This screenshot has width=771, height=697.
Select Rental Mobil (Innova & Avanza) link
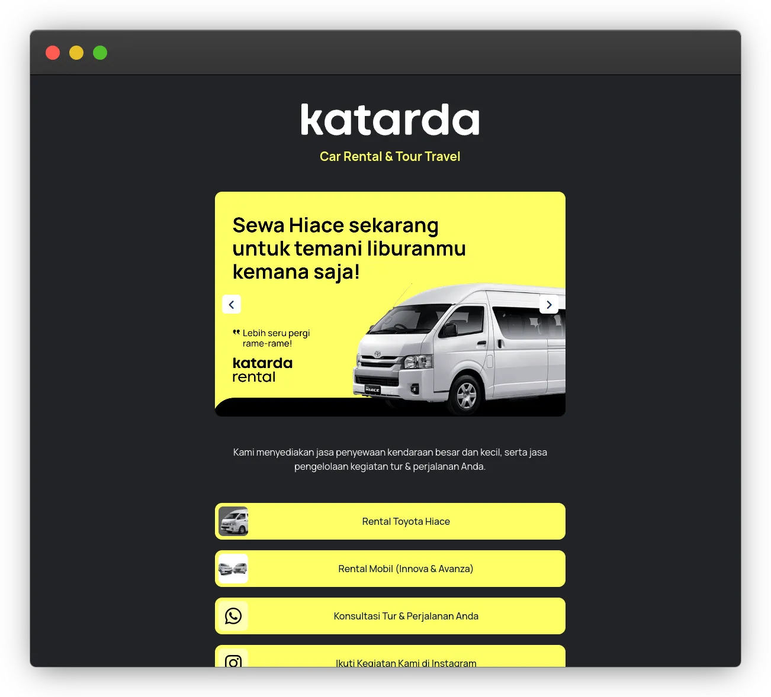click(406, 569)
